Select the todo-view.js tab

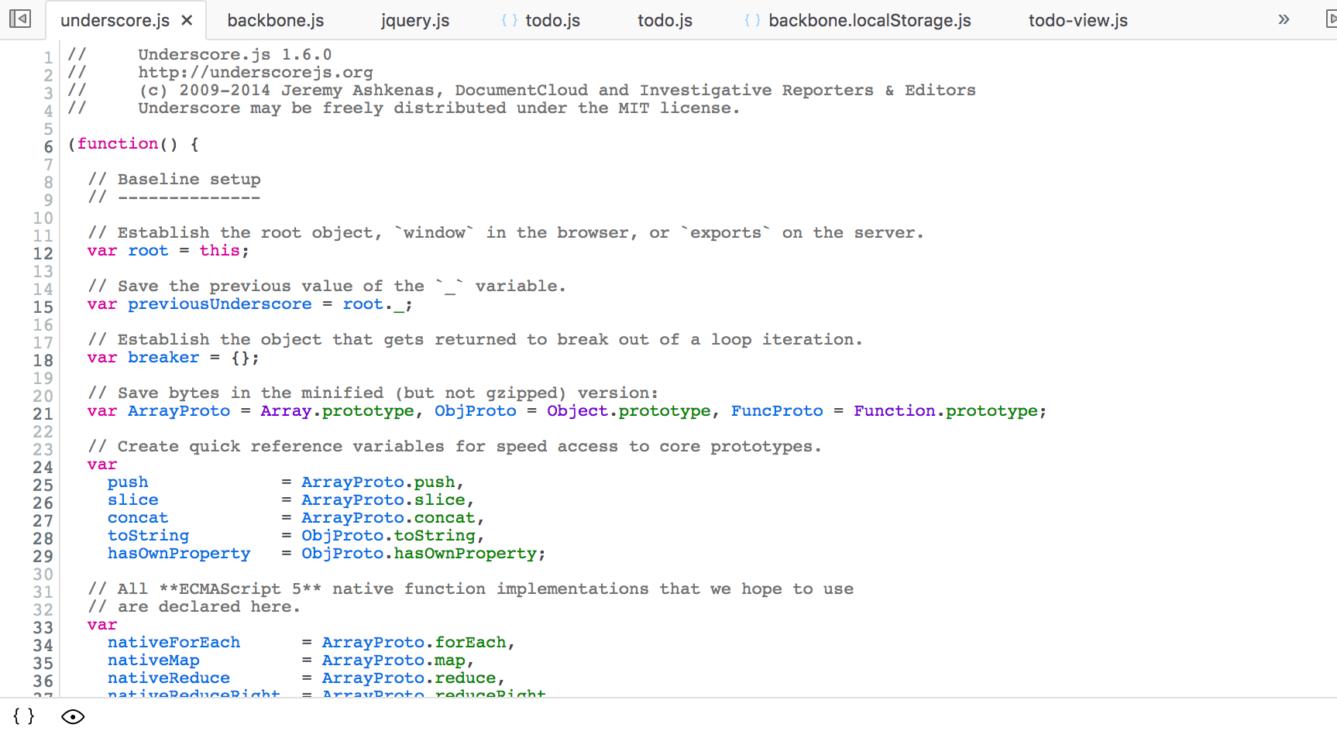pos(1078,20)
